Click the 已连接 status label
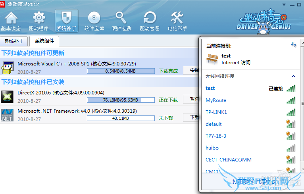This screenshot has height=194, width=304. tap(276, 89)
